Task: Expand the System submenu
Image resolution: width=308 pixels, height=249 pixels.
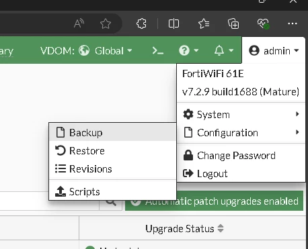Action: point(241,114)
